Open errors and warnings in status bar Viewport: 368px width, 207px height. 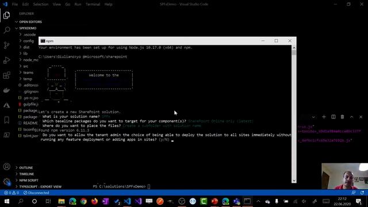pos(11,193)
